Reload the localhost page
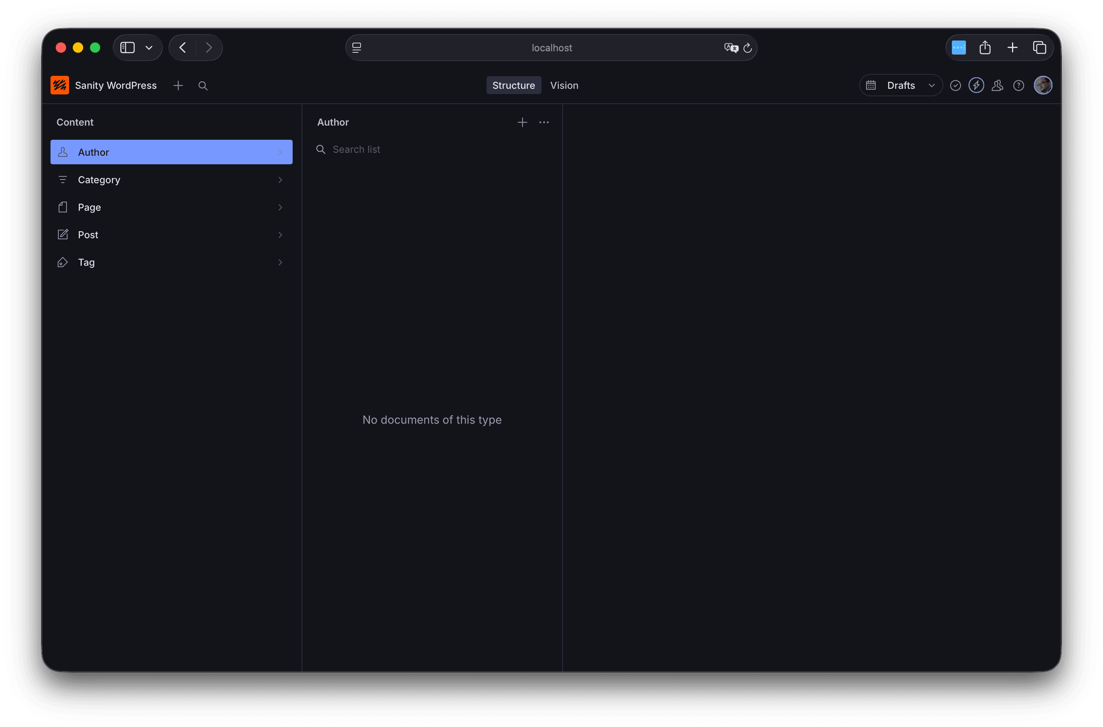This screenshot has width=1103, height=727. pyautogui.click(x=747, y=48)
